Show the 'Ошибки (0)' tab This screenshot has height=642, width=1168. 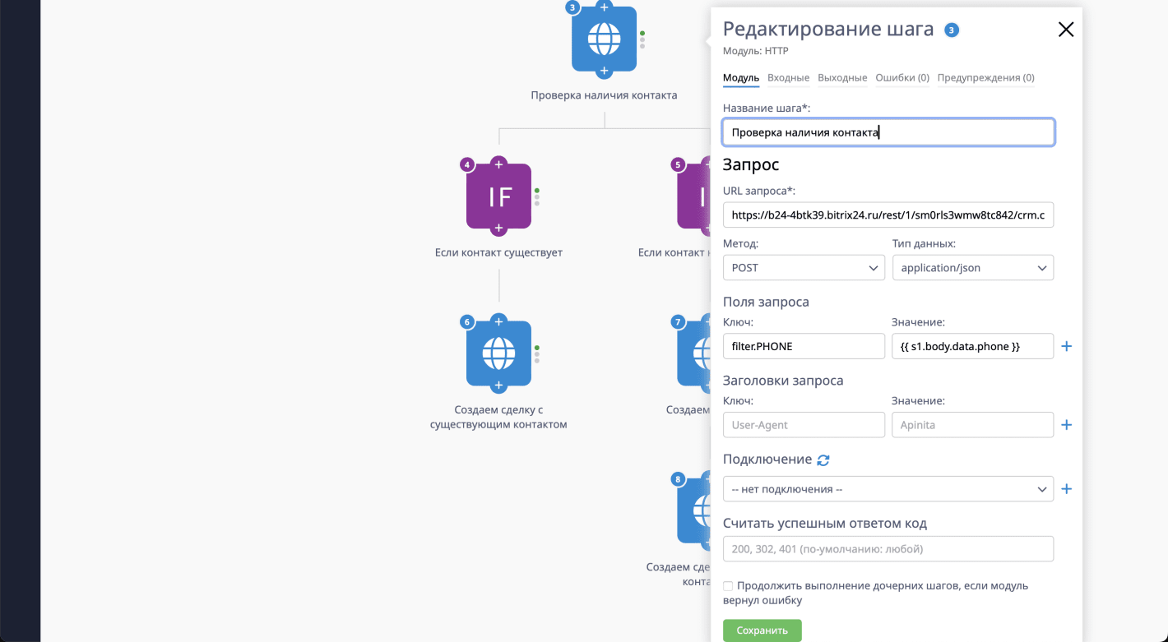coord(901,78)
